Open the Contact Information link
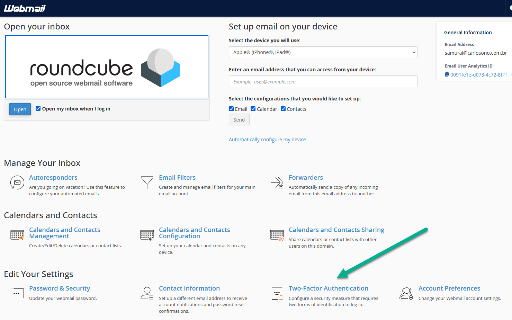 click(x=189, y=288)
